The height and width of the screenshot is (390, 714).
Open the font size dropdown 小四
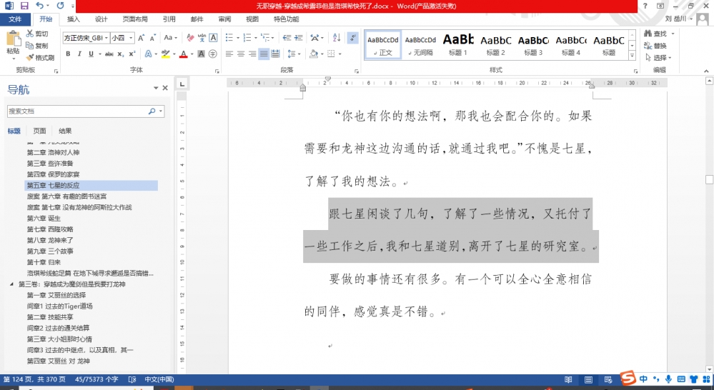click(x=131, y=38)
